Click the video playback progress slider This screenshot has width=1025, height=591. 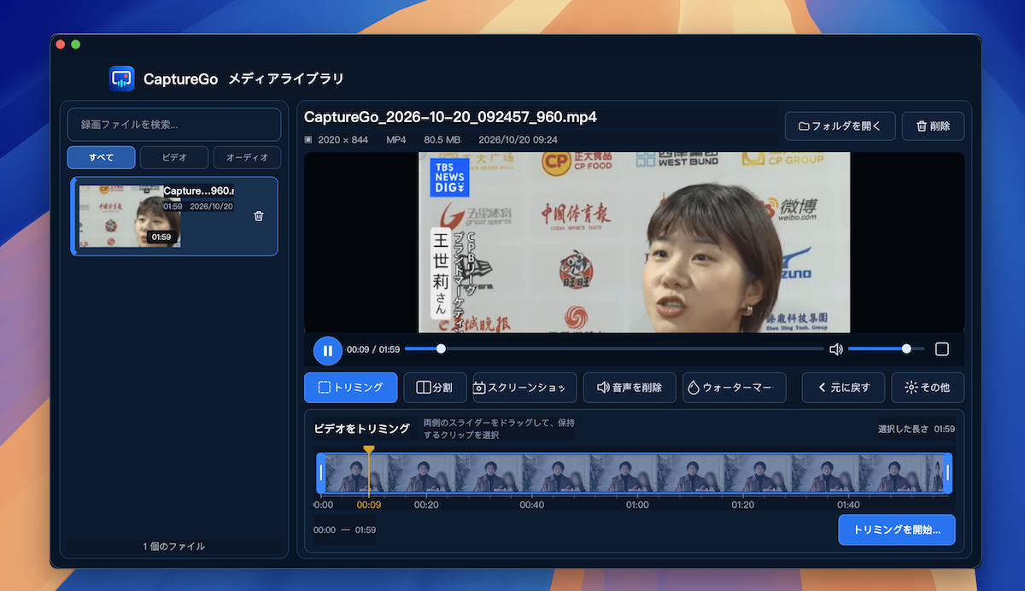pos(614,348)
